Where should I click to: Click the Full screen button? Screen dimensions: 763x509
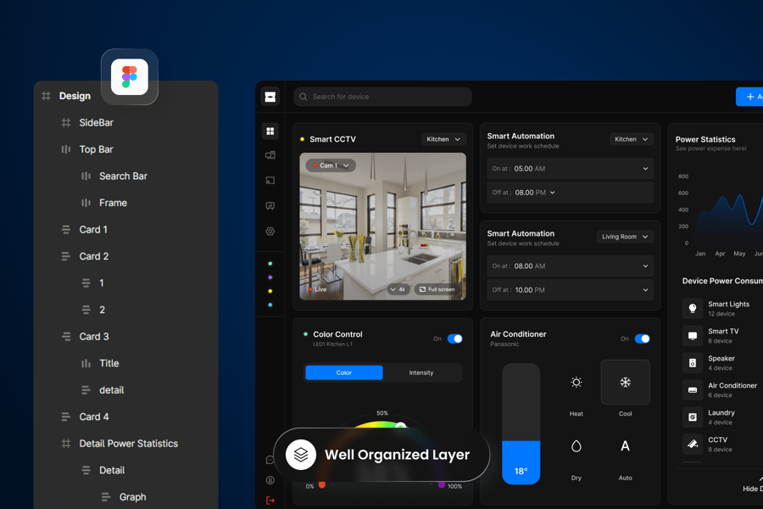click(437, 289)
